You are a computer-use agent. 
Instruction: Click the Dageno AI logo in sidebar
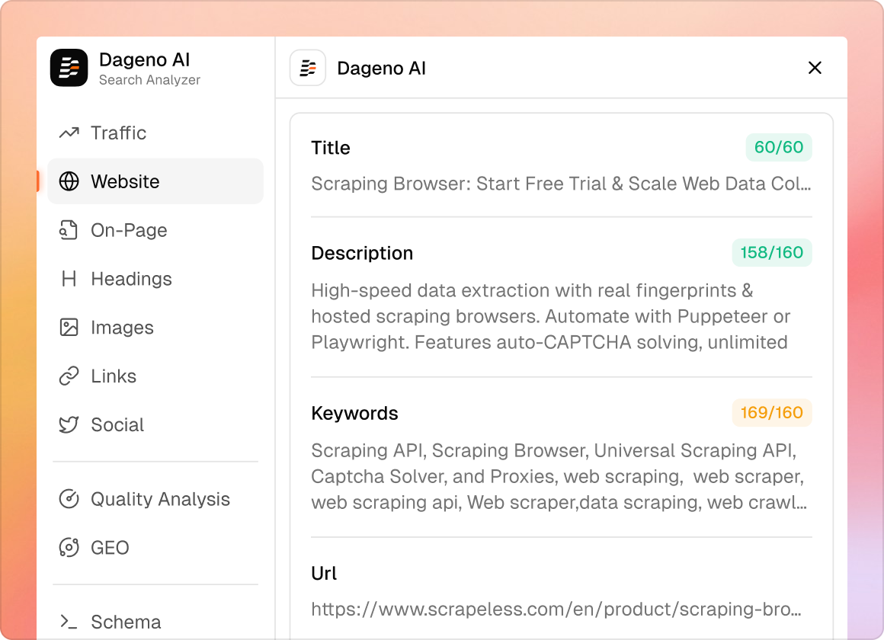[x=69, y=68]
